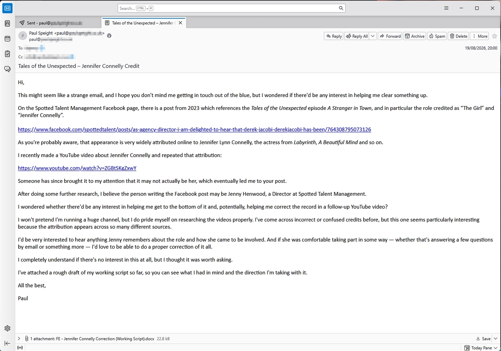Open the Spotted Talent Facebook post link
This screenshot has height=351, width=501.
coord(194,129)
